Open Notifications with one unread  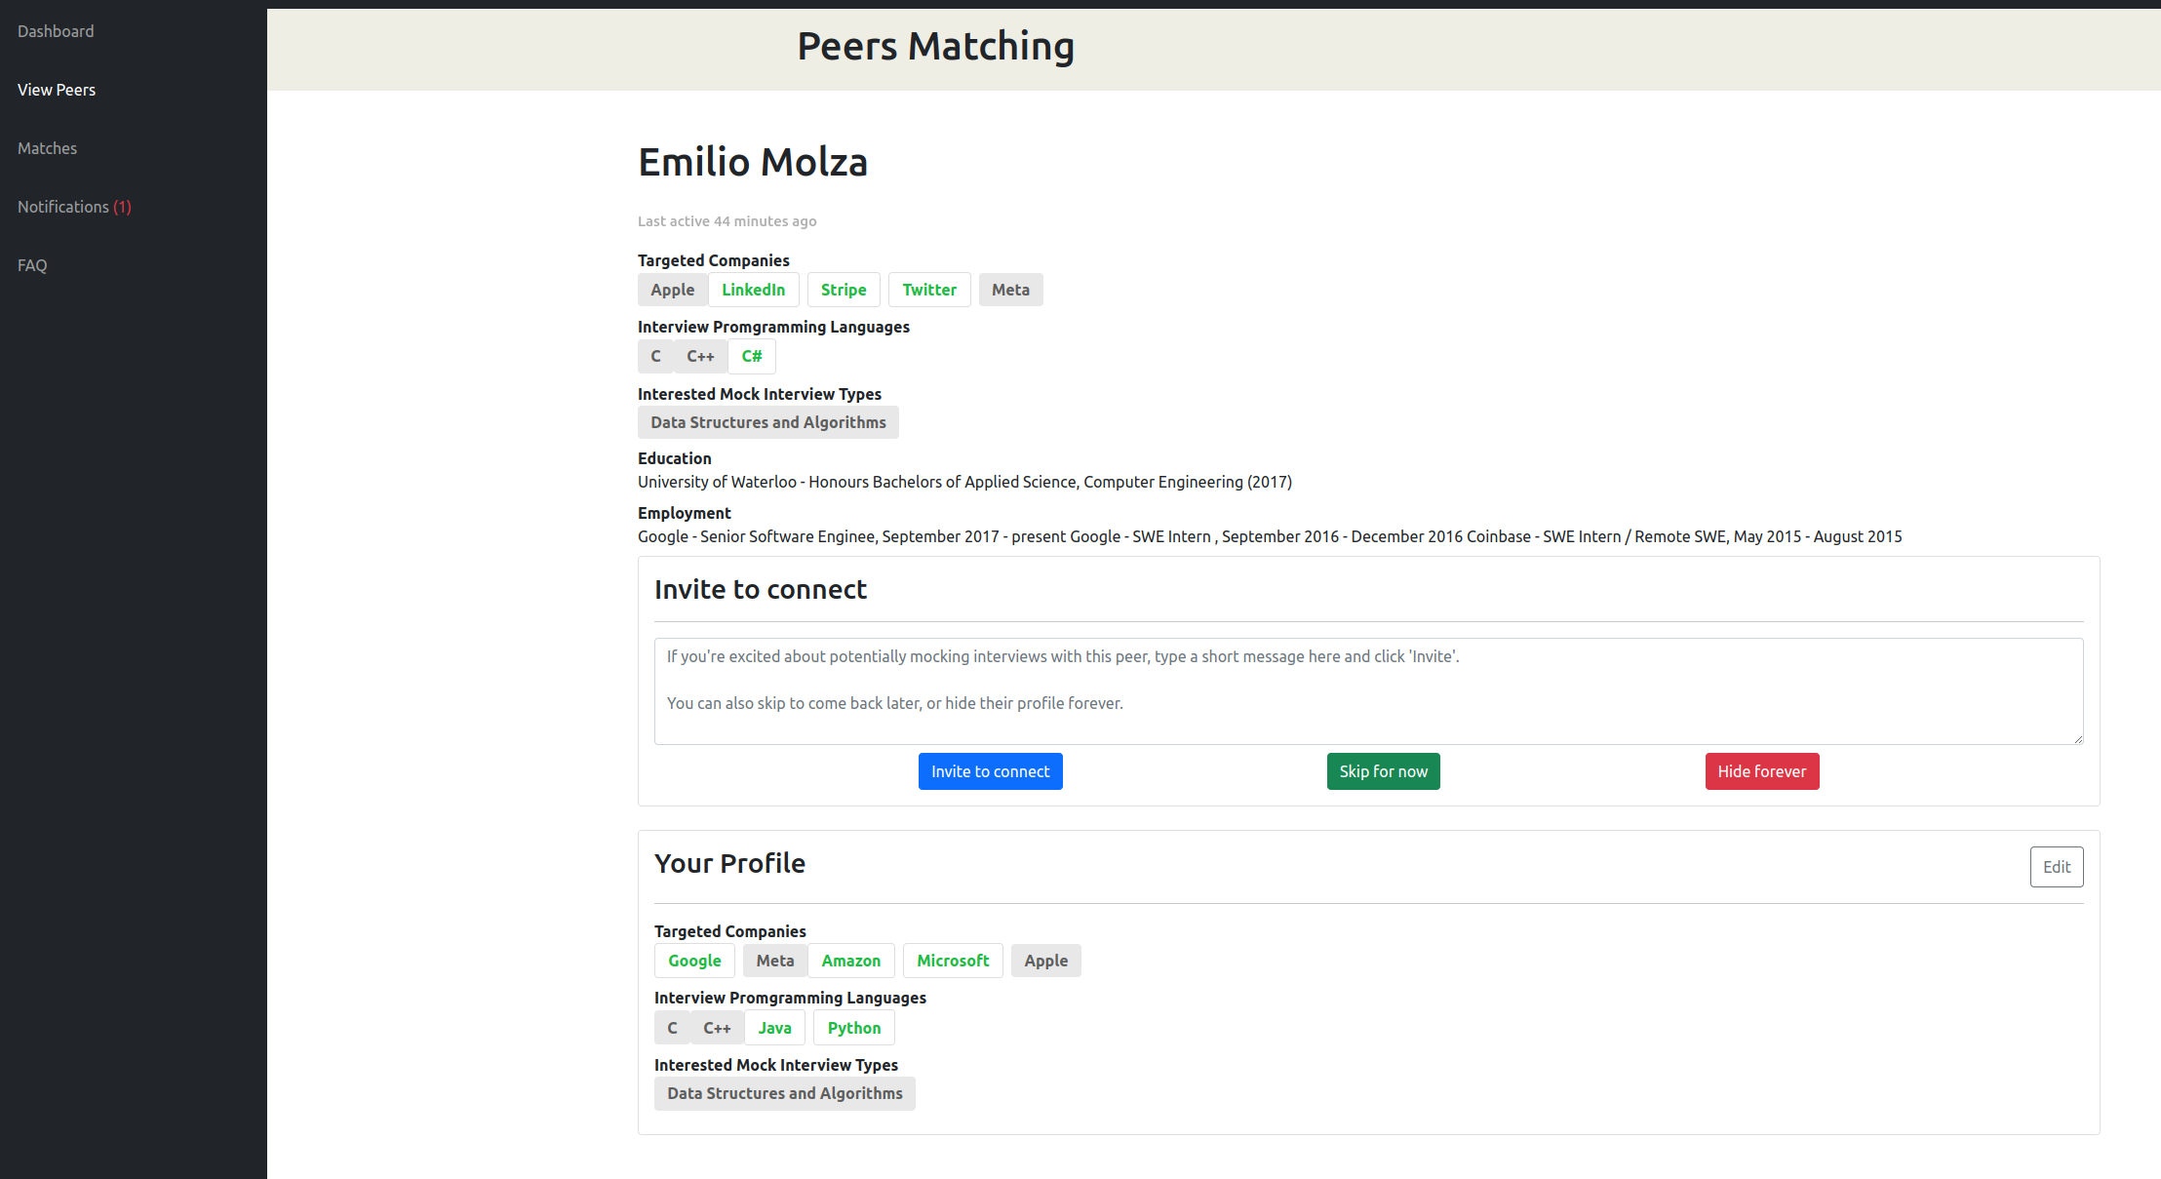[x=74, y=207]
